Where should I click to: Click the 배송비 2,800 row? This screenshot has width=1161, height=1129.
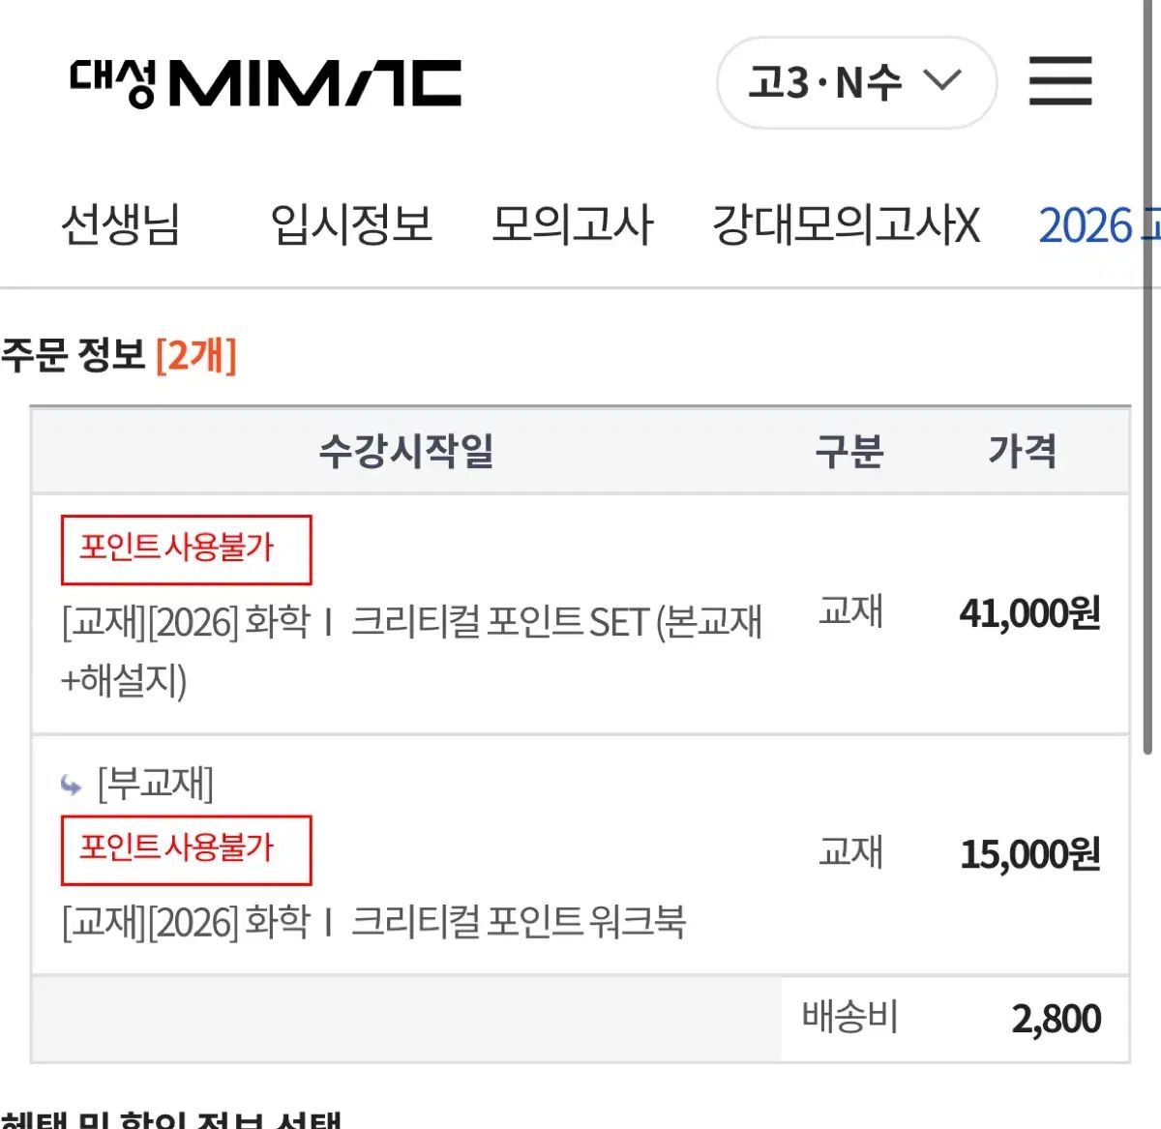[580, 1019]
